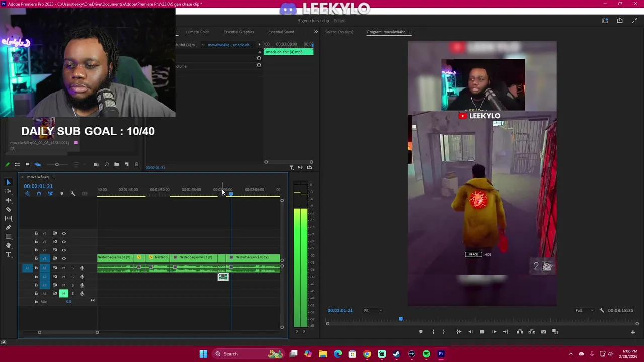Open Program monitor settings wrench

(602, 310)
